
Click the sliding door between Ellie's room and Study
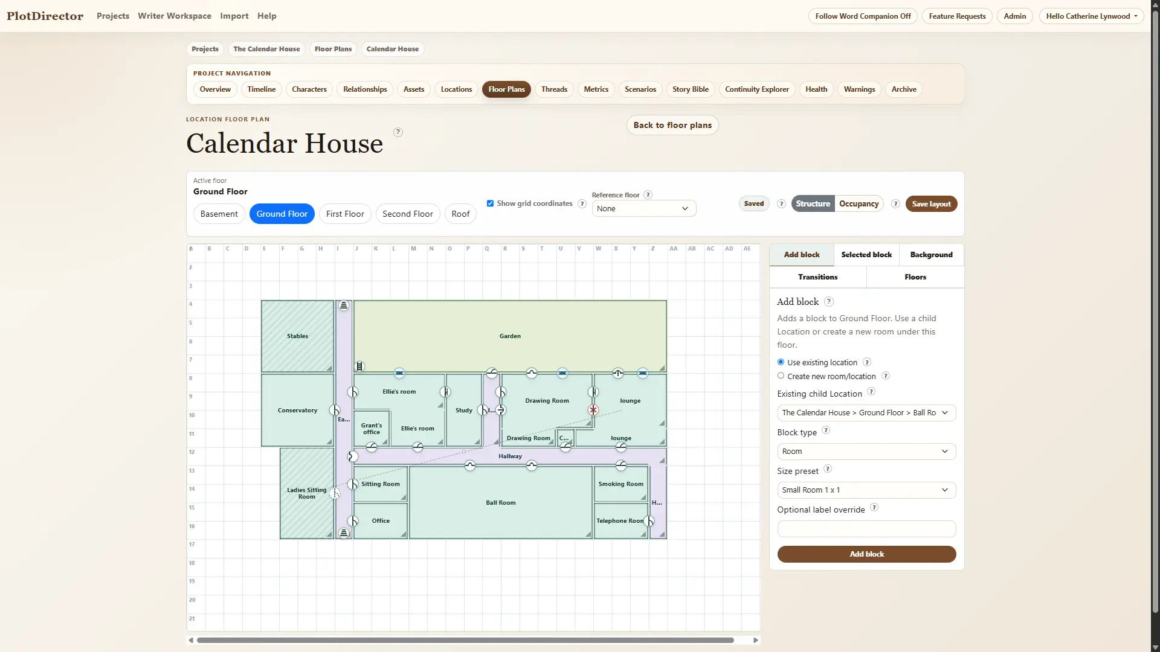[x=445, y=392]
